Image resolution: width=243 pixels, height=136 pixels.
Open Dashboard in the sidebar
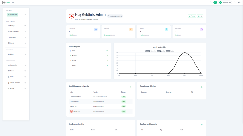click(x=12, y=14)
